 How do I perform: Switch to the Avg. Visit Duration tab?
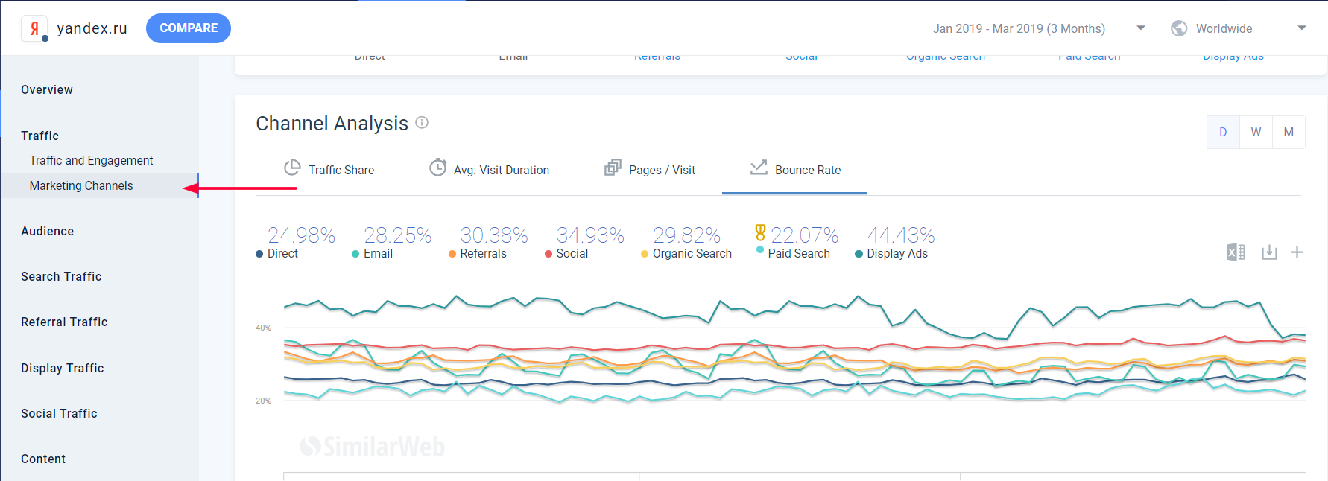point(489,170)
